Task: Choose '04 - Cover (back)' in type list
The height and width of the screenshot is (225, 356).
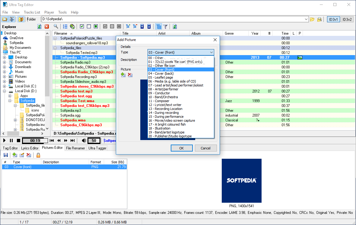Action: point(181,73)
